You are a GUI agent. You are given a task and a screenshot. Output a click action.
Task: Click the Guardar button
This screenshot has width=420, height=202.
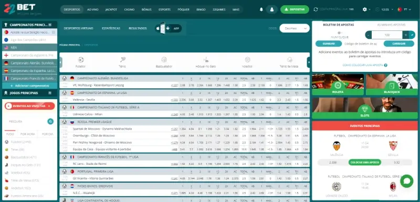click(329, 44)
